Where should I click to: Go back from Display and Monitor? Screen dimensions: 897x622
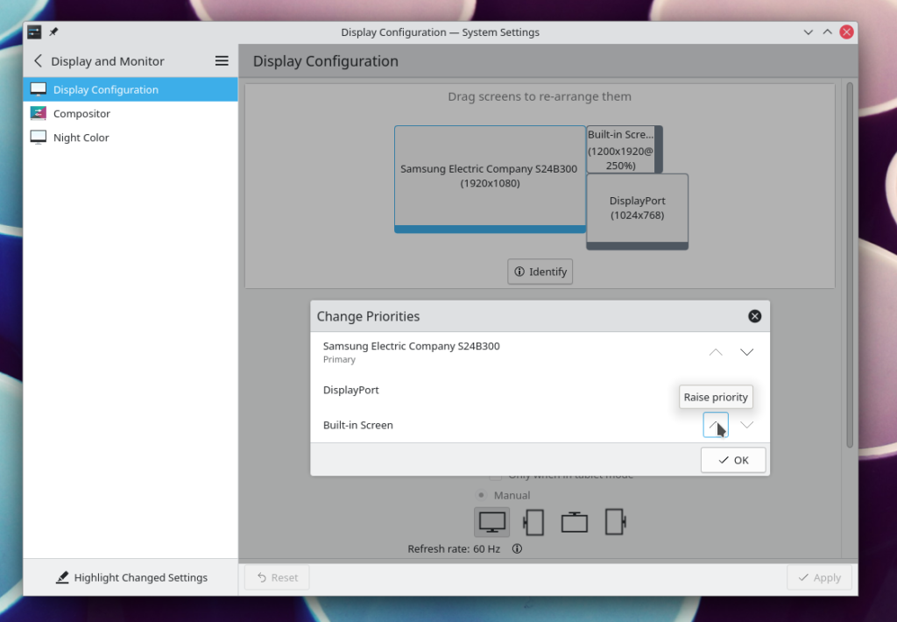coord(39,60)
